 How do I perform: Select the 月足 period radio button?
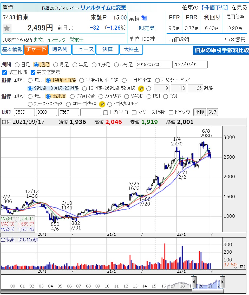[56, 65]
